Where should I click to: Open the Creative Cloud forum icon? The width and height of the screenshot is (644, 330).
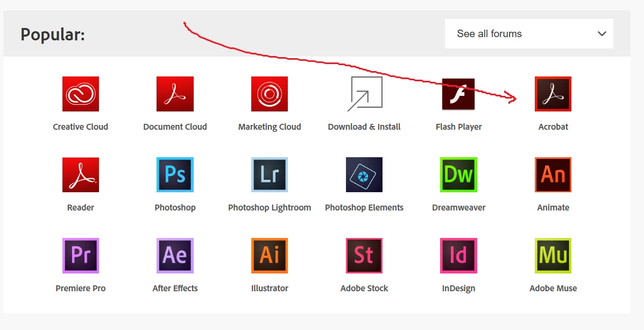point(81,94)
